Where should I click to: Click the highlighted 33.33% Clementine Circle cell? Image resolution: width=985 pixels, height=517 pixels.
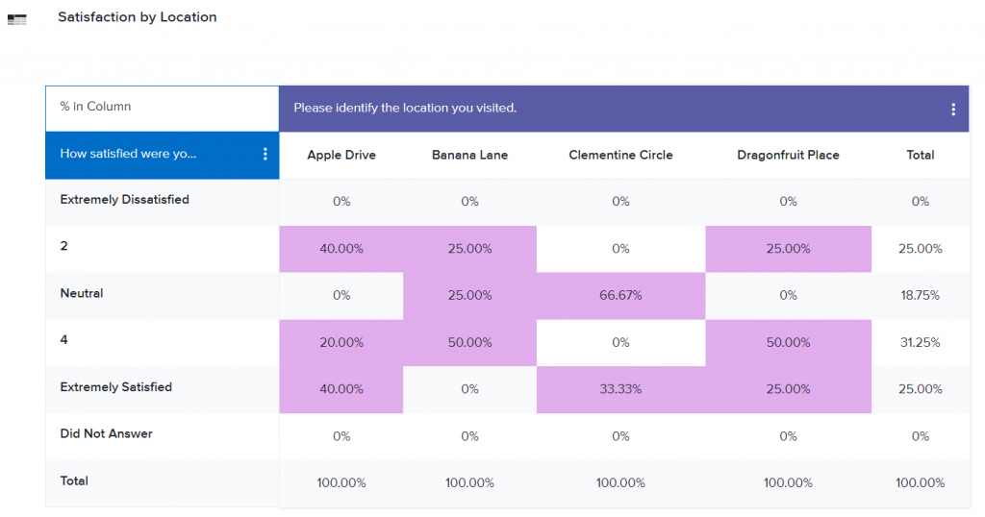620,389
